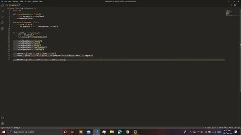
Task: Click the first folder in the breadcrumb
Action: tap(11, 8)
